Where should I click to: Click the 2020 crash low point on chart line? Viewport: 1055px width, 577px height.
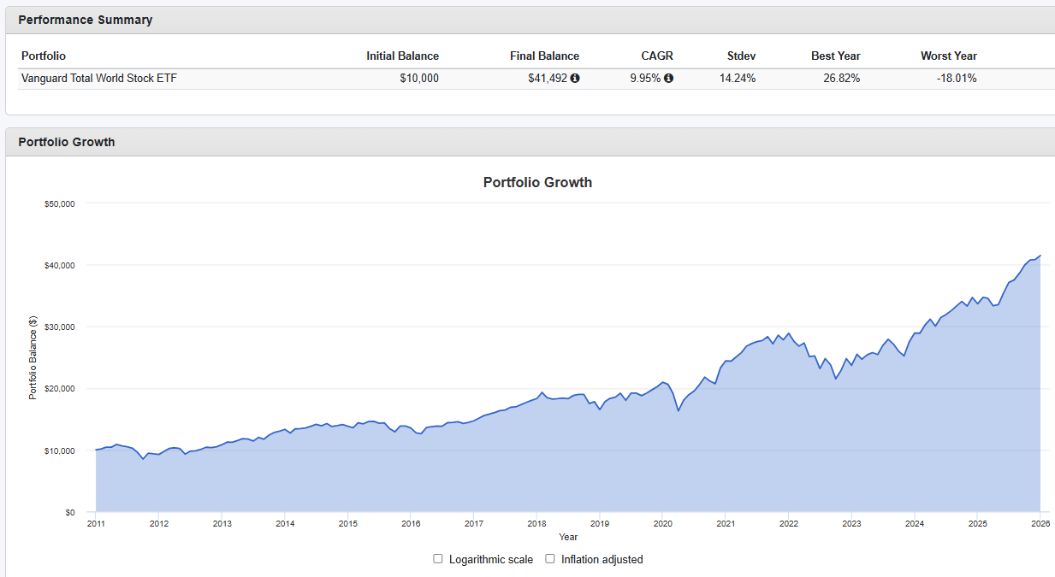(679, 410)
